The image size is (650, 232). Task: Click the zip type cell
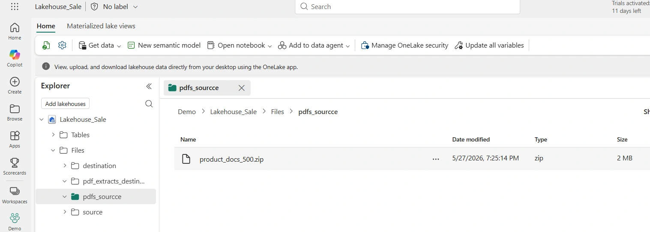539,158
